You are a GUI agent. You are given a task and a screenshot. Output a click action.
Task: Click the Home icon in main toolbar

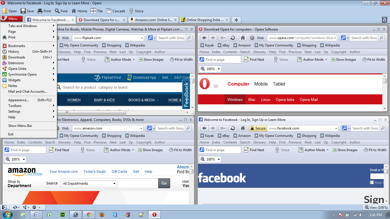tap(74, 11)
